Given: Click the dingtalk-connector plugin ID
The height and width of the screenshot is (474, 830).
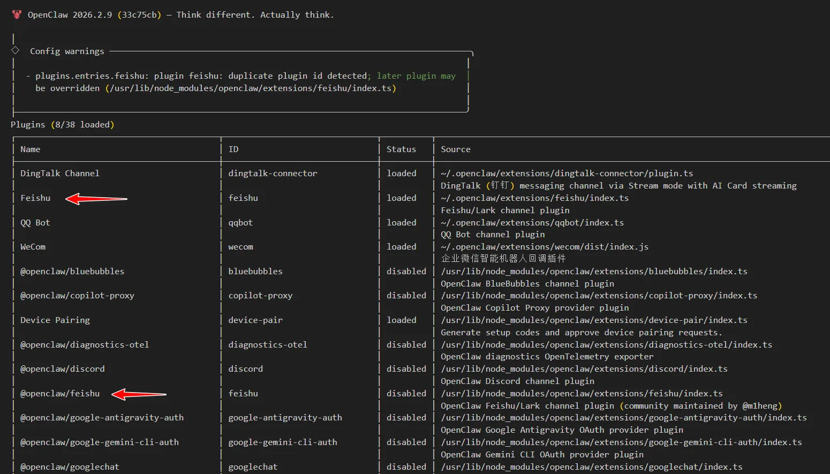Looking at the screenshot, I should pyautogui.click(x=273, y=174).
